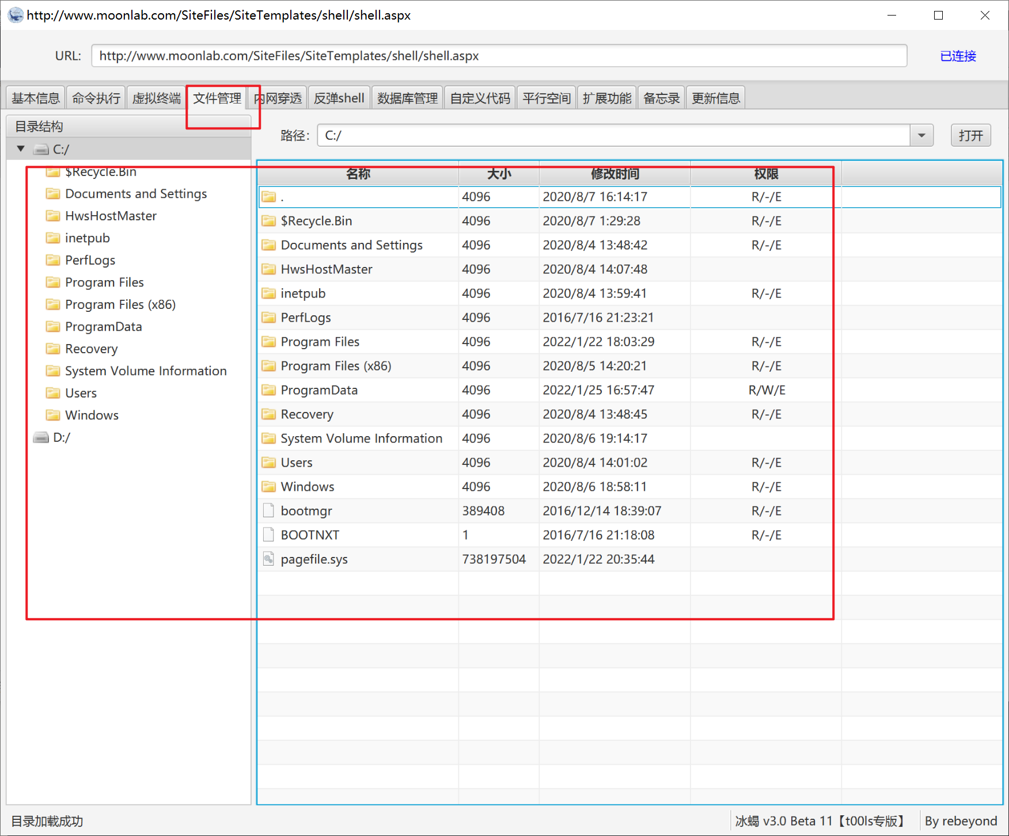Image resolution: width=1009 pixels, height=836 pixels.
Task: Open the 数据库管理 tab
Action: pos(408,98)
